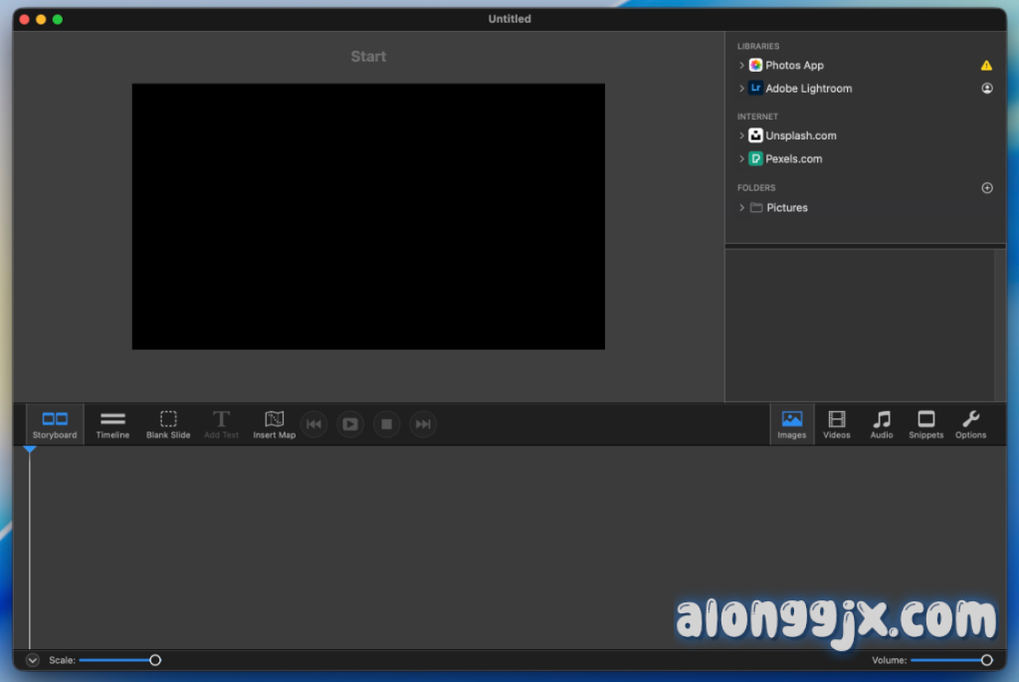Insert a Blank Slide

pyautogui.click(x=168, y=424)
